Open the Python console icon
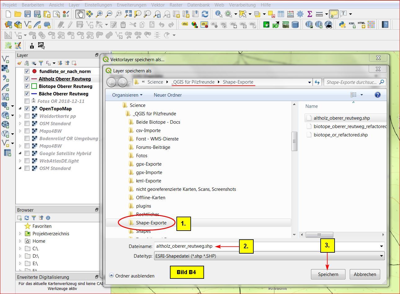 342,25
